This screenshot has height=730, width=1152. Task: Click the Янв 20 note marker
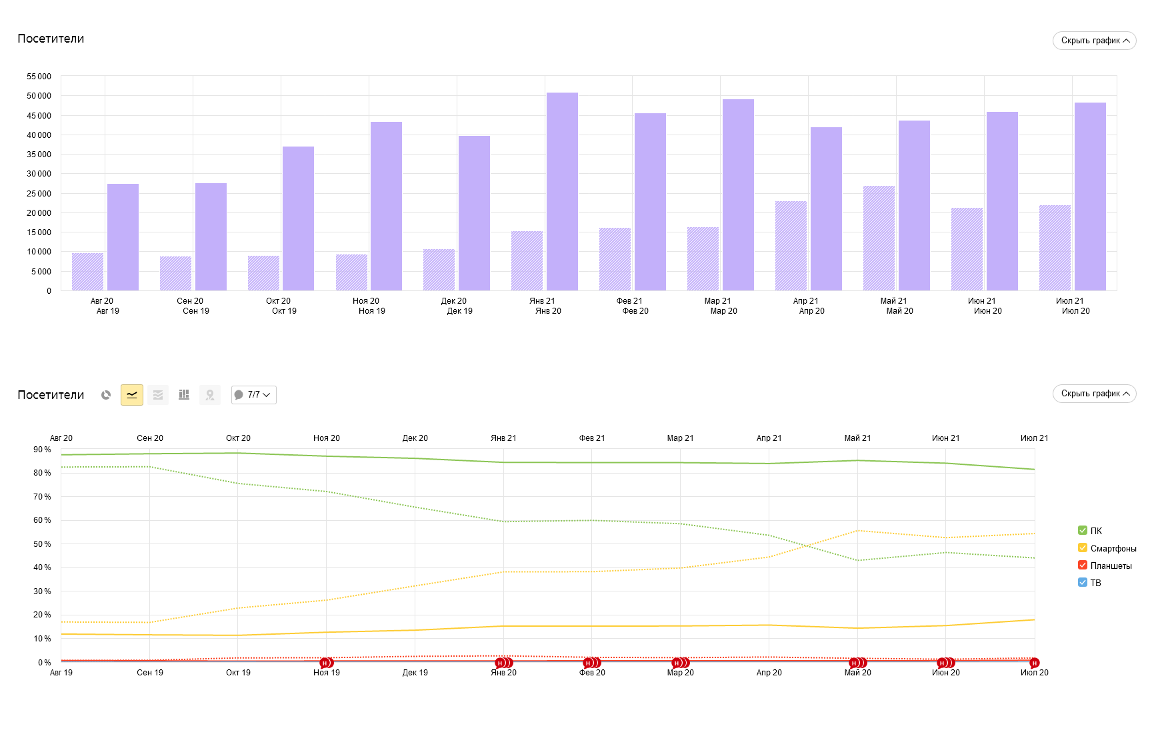501,663
